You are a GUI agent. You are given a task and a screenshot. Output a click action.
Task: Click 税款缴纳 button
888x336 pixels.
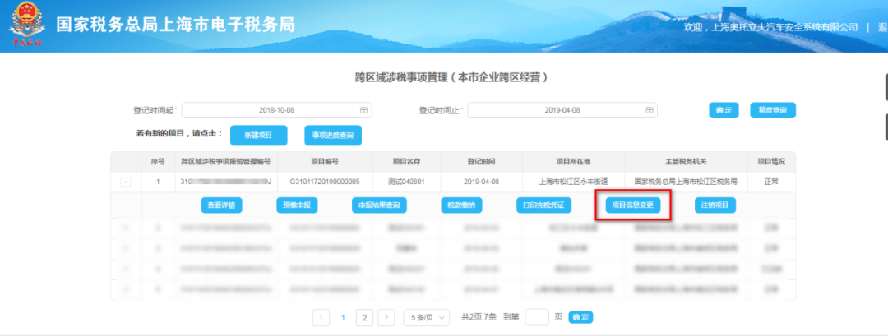tap(461, 205)
